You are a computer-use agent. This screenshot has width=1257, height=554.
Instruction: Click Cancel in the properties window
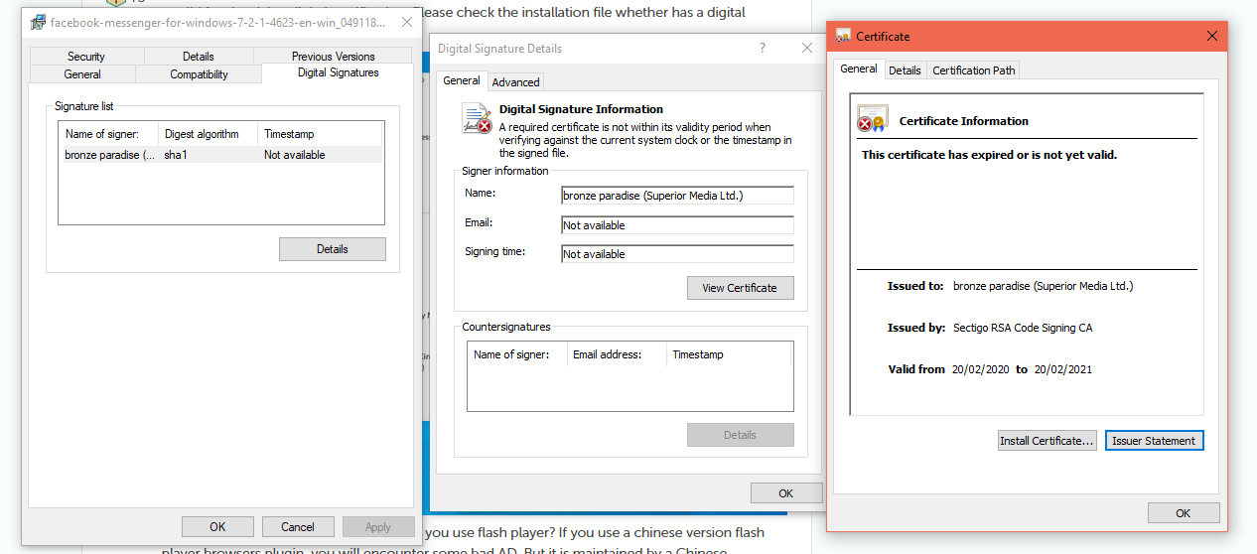[298, 527]
